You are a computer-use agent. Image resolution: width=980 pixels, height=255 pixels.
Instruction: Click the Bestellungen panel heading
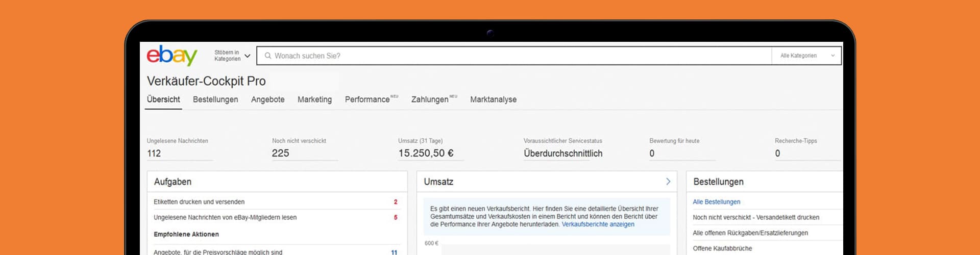tap(718, 182)
